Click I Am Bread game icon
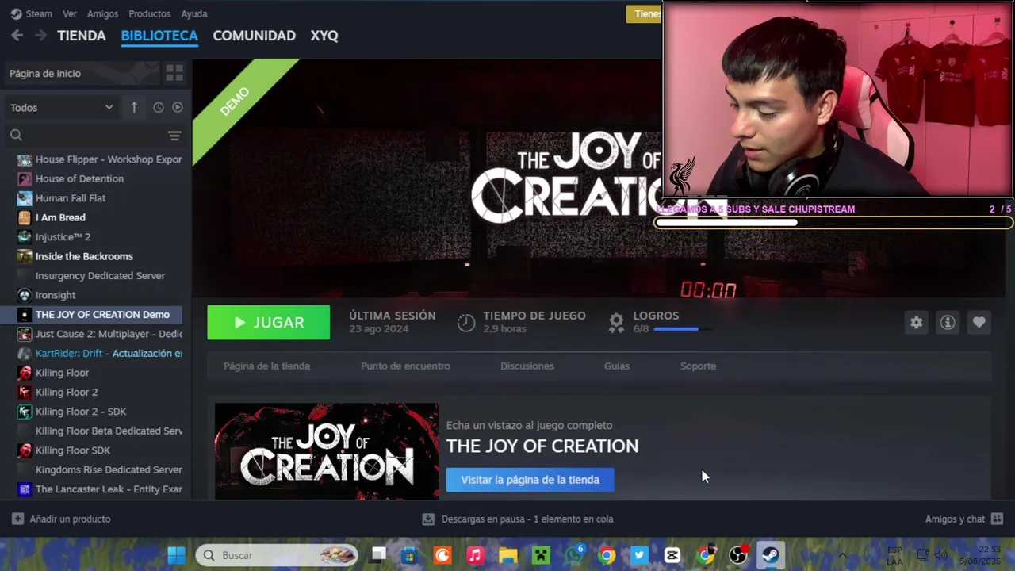The height and width of the screenshot is (571, 1015). pos(25,217)
